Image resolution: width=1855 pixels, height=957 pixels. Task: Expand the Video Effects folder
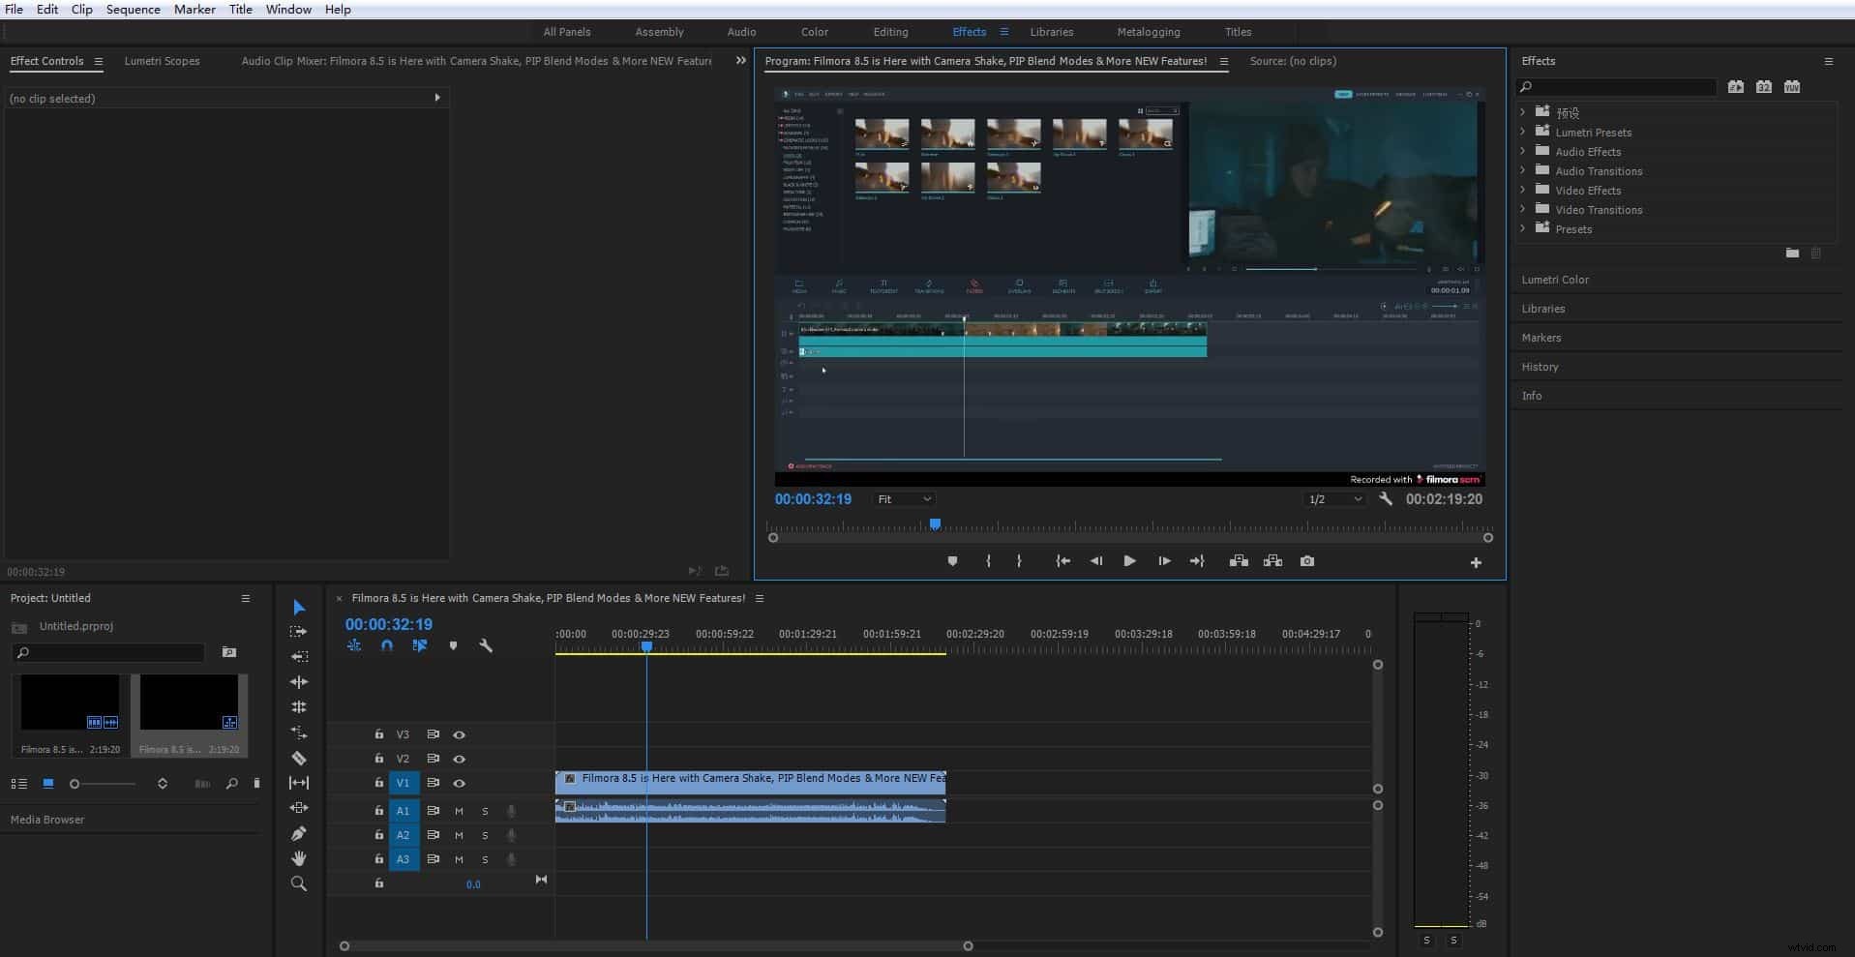1524,190
